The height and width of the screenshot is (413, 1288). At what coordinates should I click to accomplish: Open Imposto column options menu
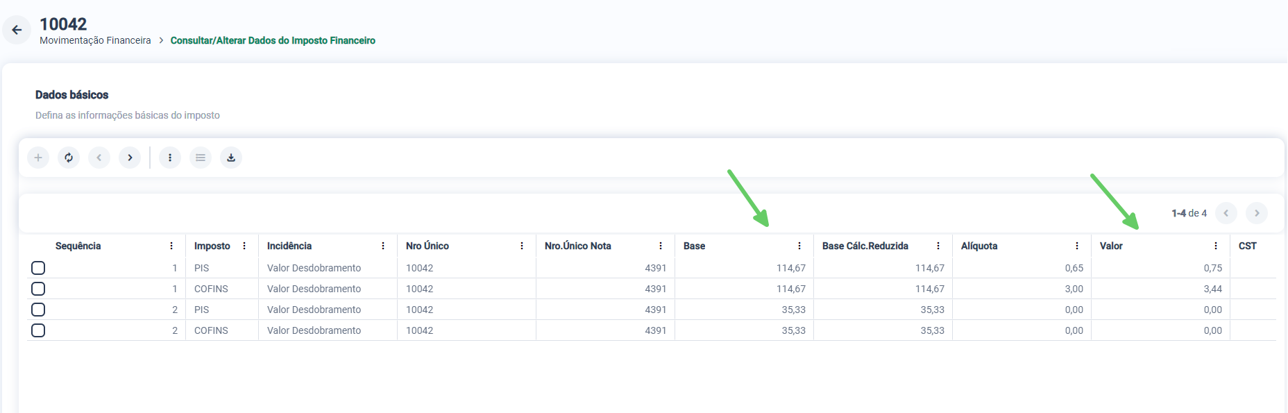[x=244, y=246]
